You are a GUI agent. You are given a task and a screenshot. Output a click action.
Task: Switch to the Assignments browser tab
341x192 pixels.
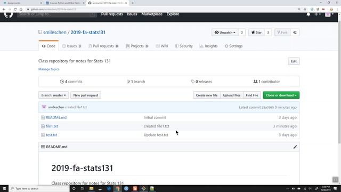point(23,3)
